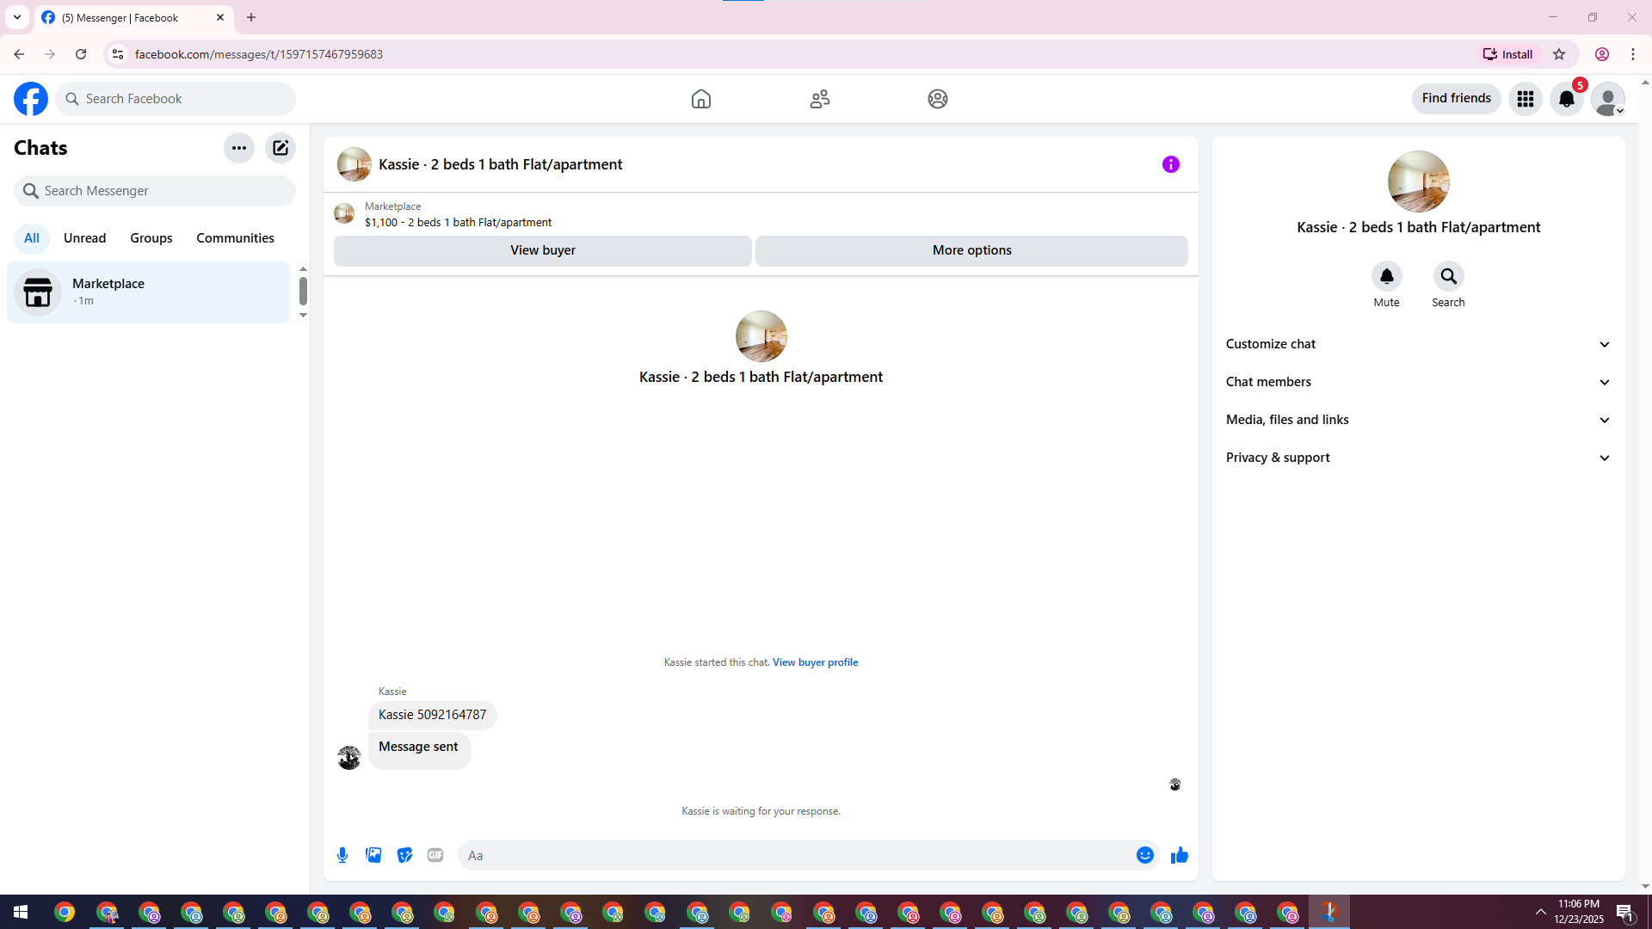This screenshot has width=1652, height=929.
Task: Click the View buyer button
Action: 542,250
